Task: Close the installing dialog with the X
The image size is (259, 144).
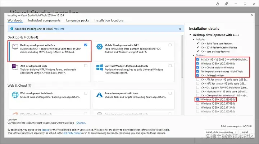Action: click(x=252, y=15)
